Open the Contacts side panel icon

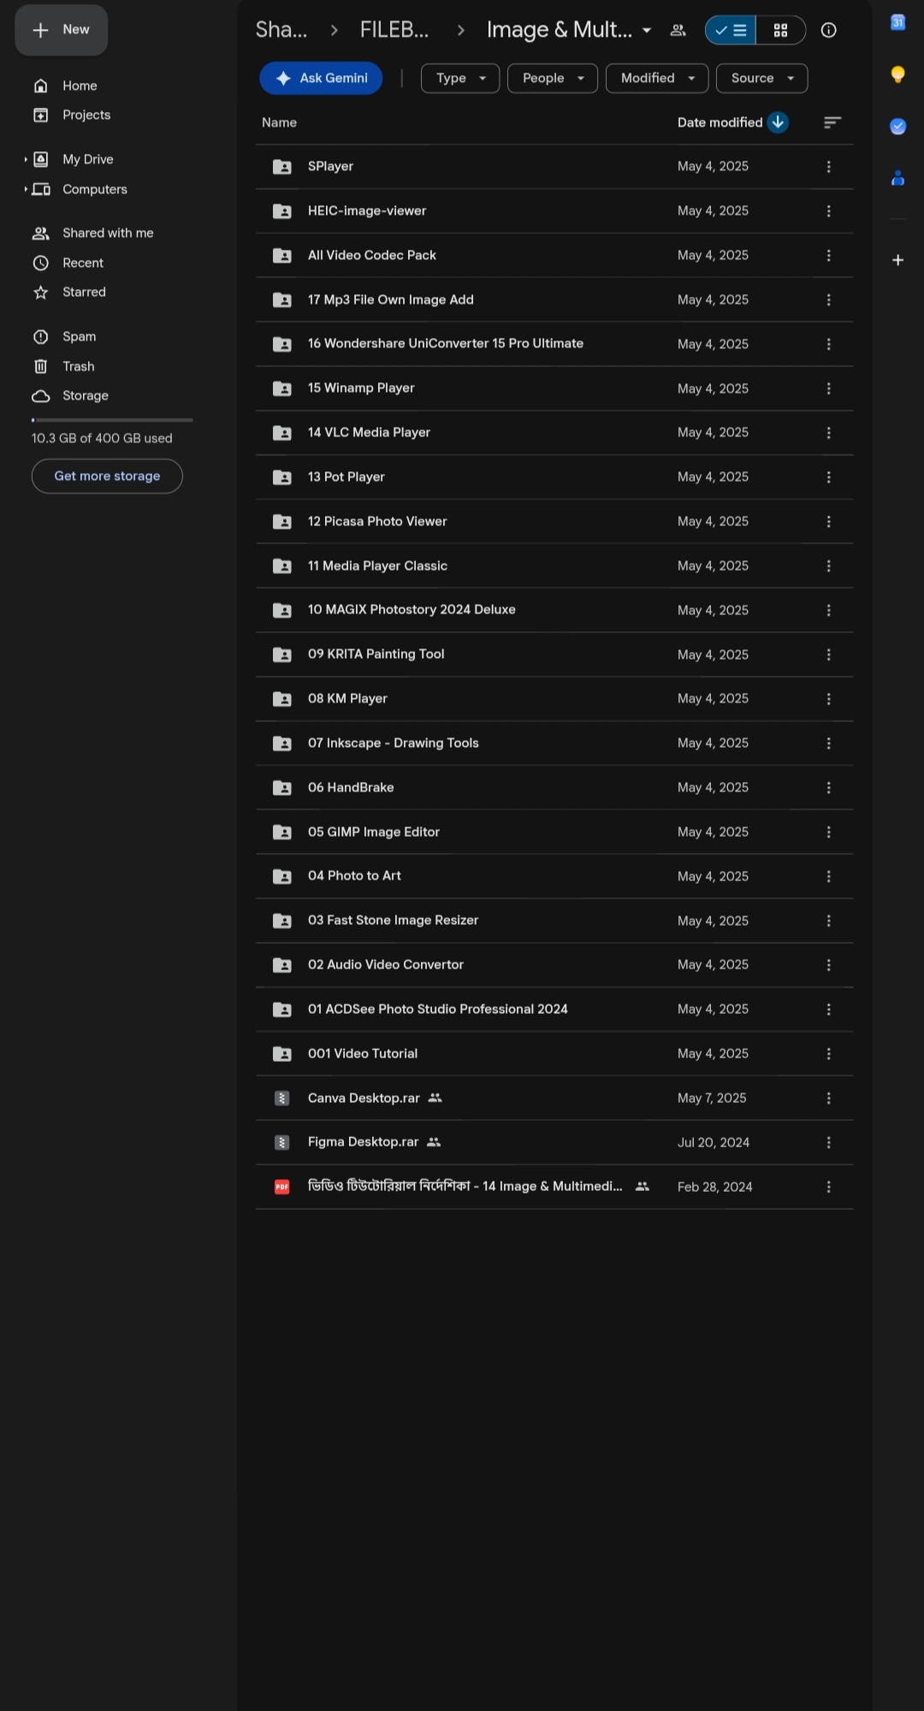tap(897, 178)
